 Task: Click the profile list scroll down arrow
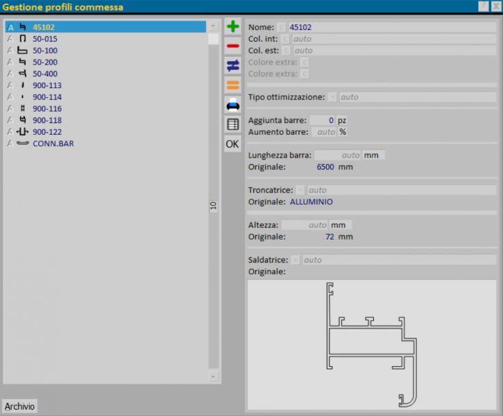coord(214,376)
